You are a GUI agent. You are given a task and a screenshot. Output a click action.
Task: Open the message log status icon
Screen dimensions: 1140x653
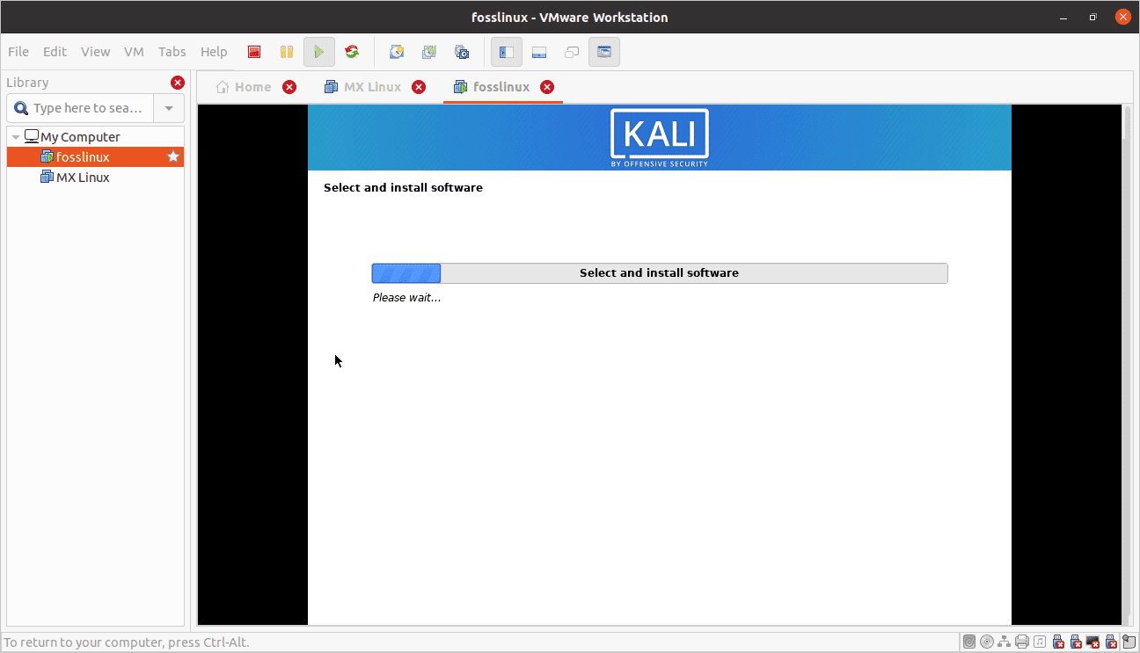click(1129, 642)
